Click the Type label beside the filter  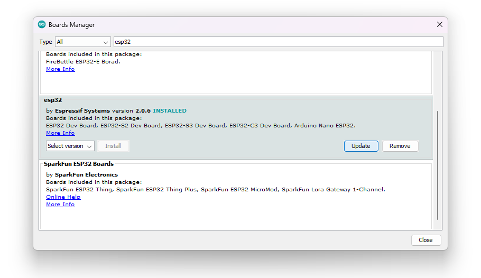click(45, 42)
